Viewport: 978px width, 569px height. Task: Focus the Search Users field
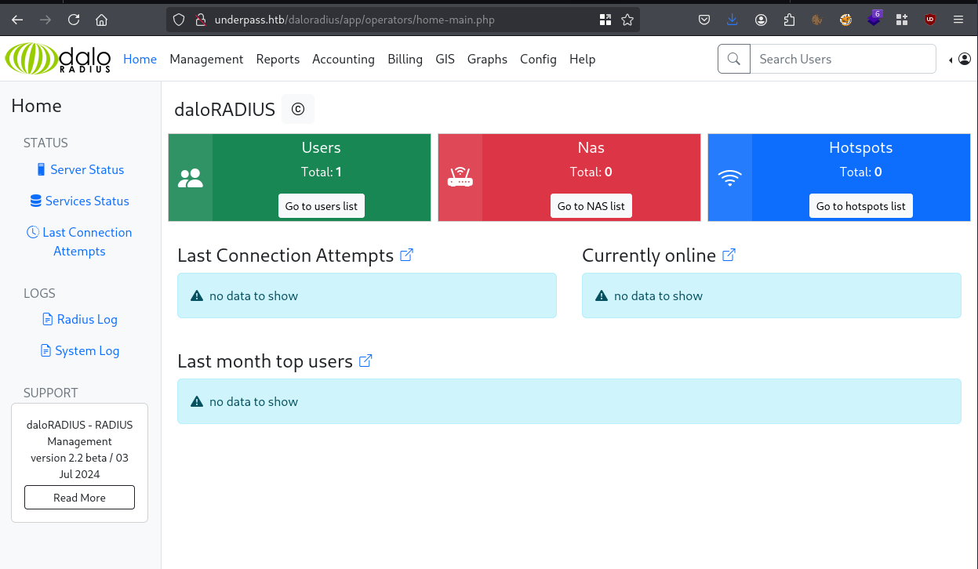842,59
